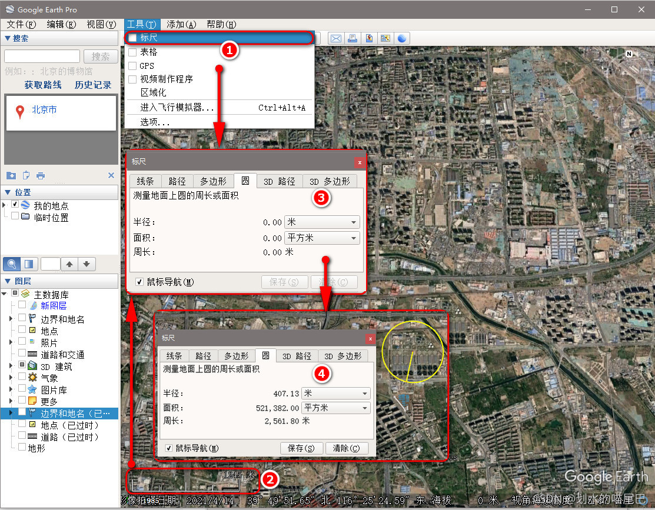Switch to 多边形 tab in the empty ruler dialog
655x510 pixels.
pos(213,181)
